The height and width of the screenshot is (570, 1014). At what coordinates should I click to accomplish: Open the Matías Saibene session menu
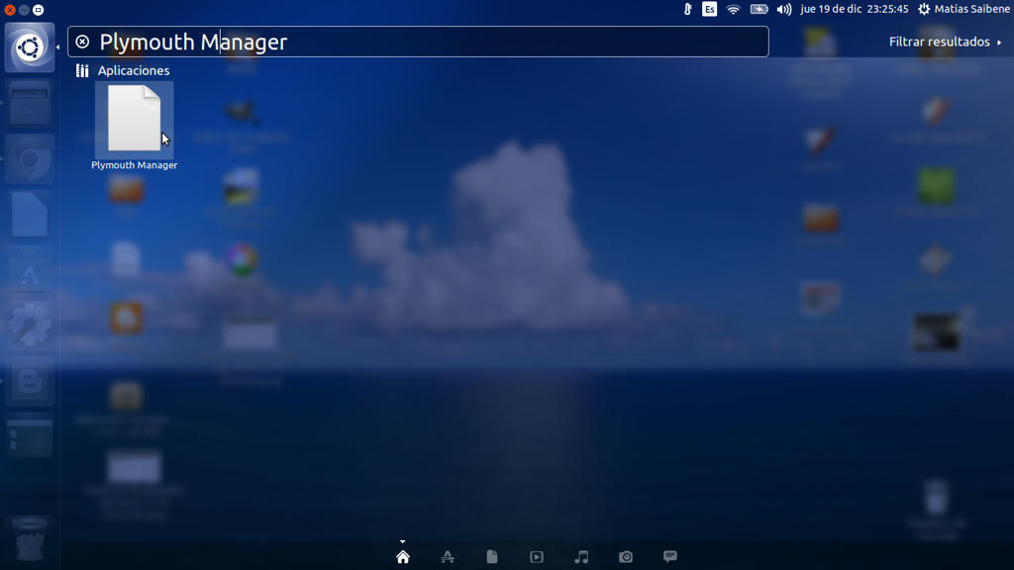963,9
